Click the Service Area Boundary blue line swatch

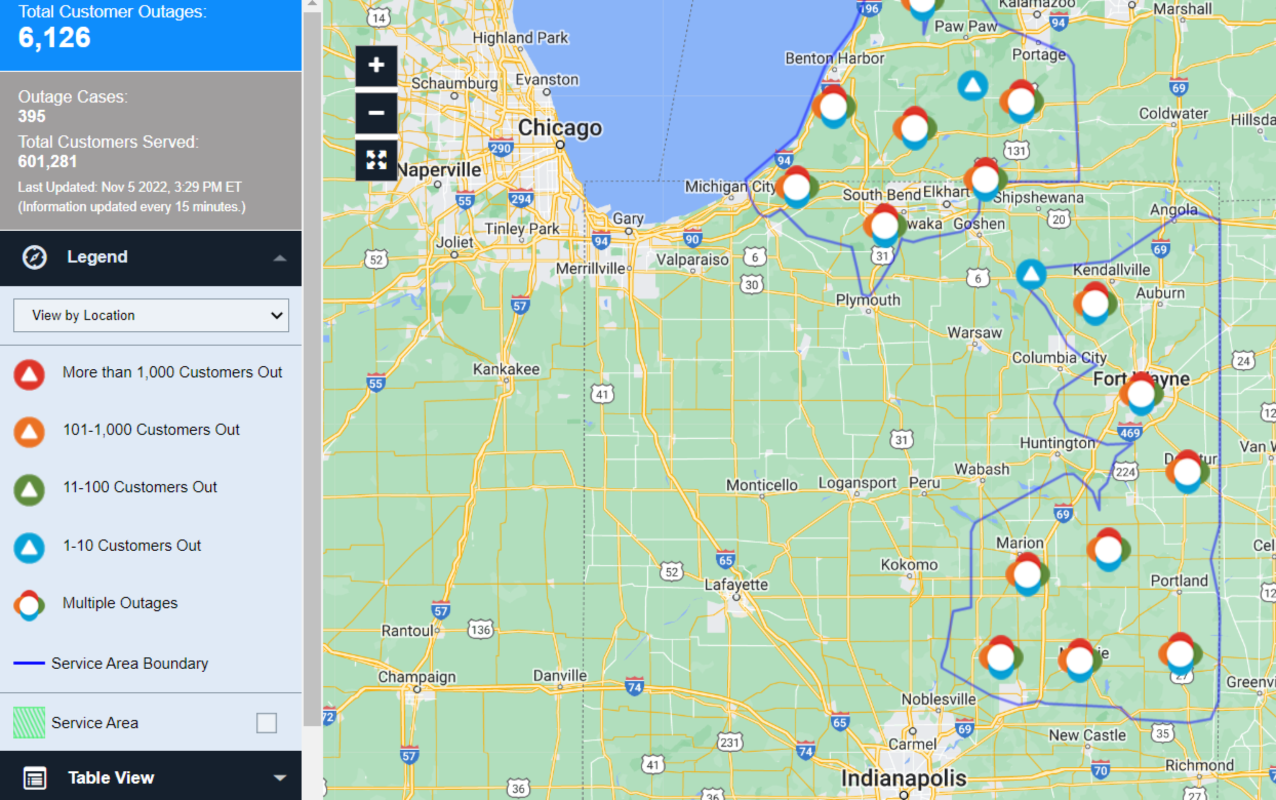point(29,664)
